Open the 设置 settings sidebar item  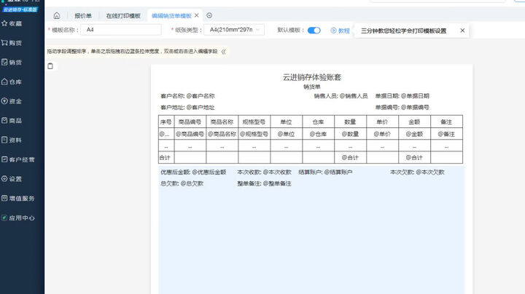tap(13, 178)
